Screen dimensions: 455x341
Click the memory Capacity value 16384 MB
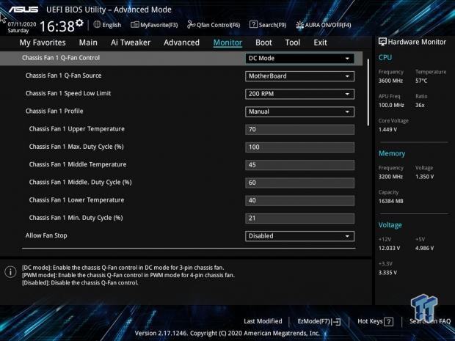click(391, 201)
